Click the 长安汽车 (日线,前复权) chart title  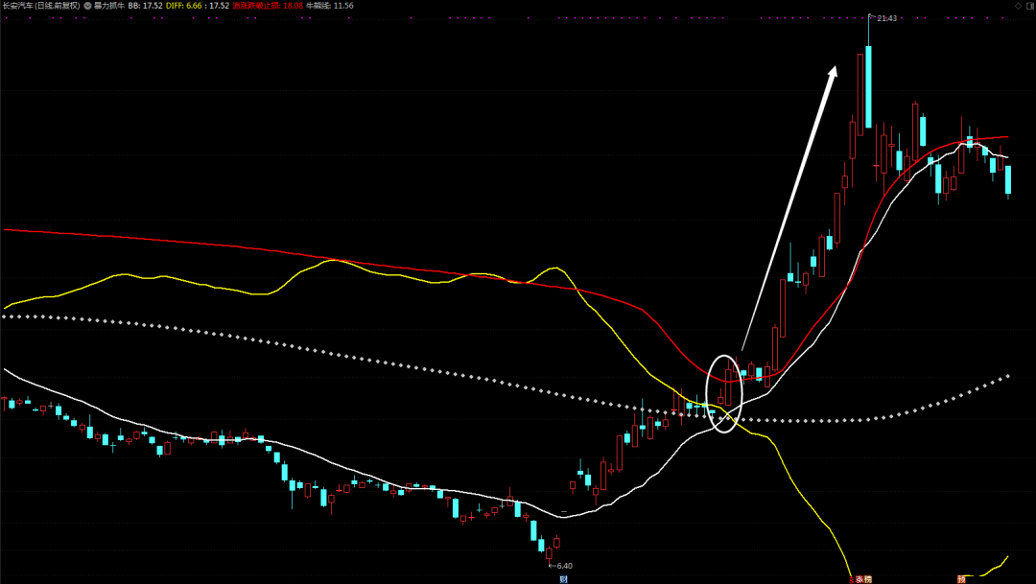tap(41, 6)
